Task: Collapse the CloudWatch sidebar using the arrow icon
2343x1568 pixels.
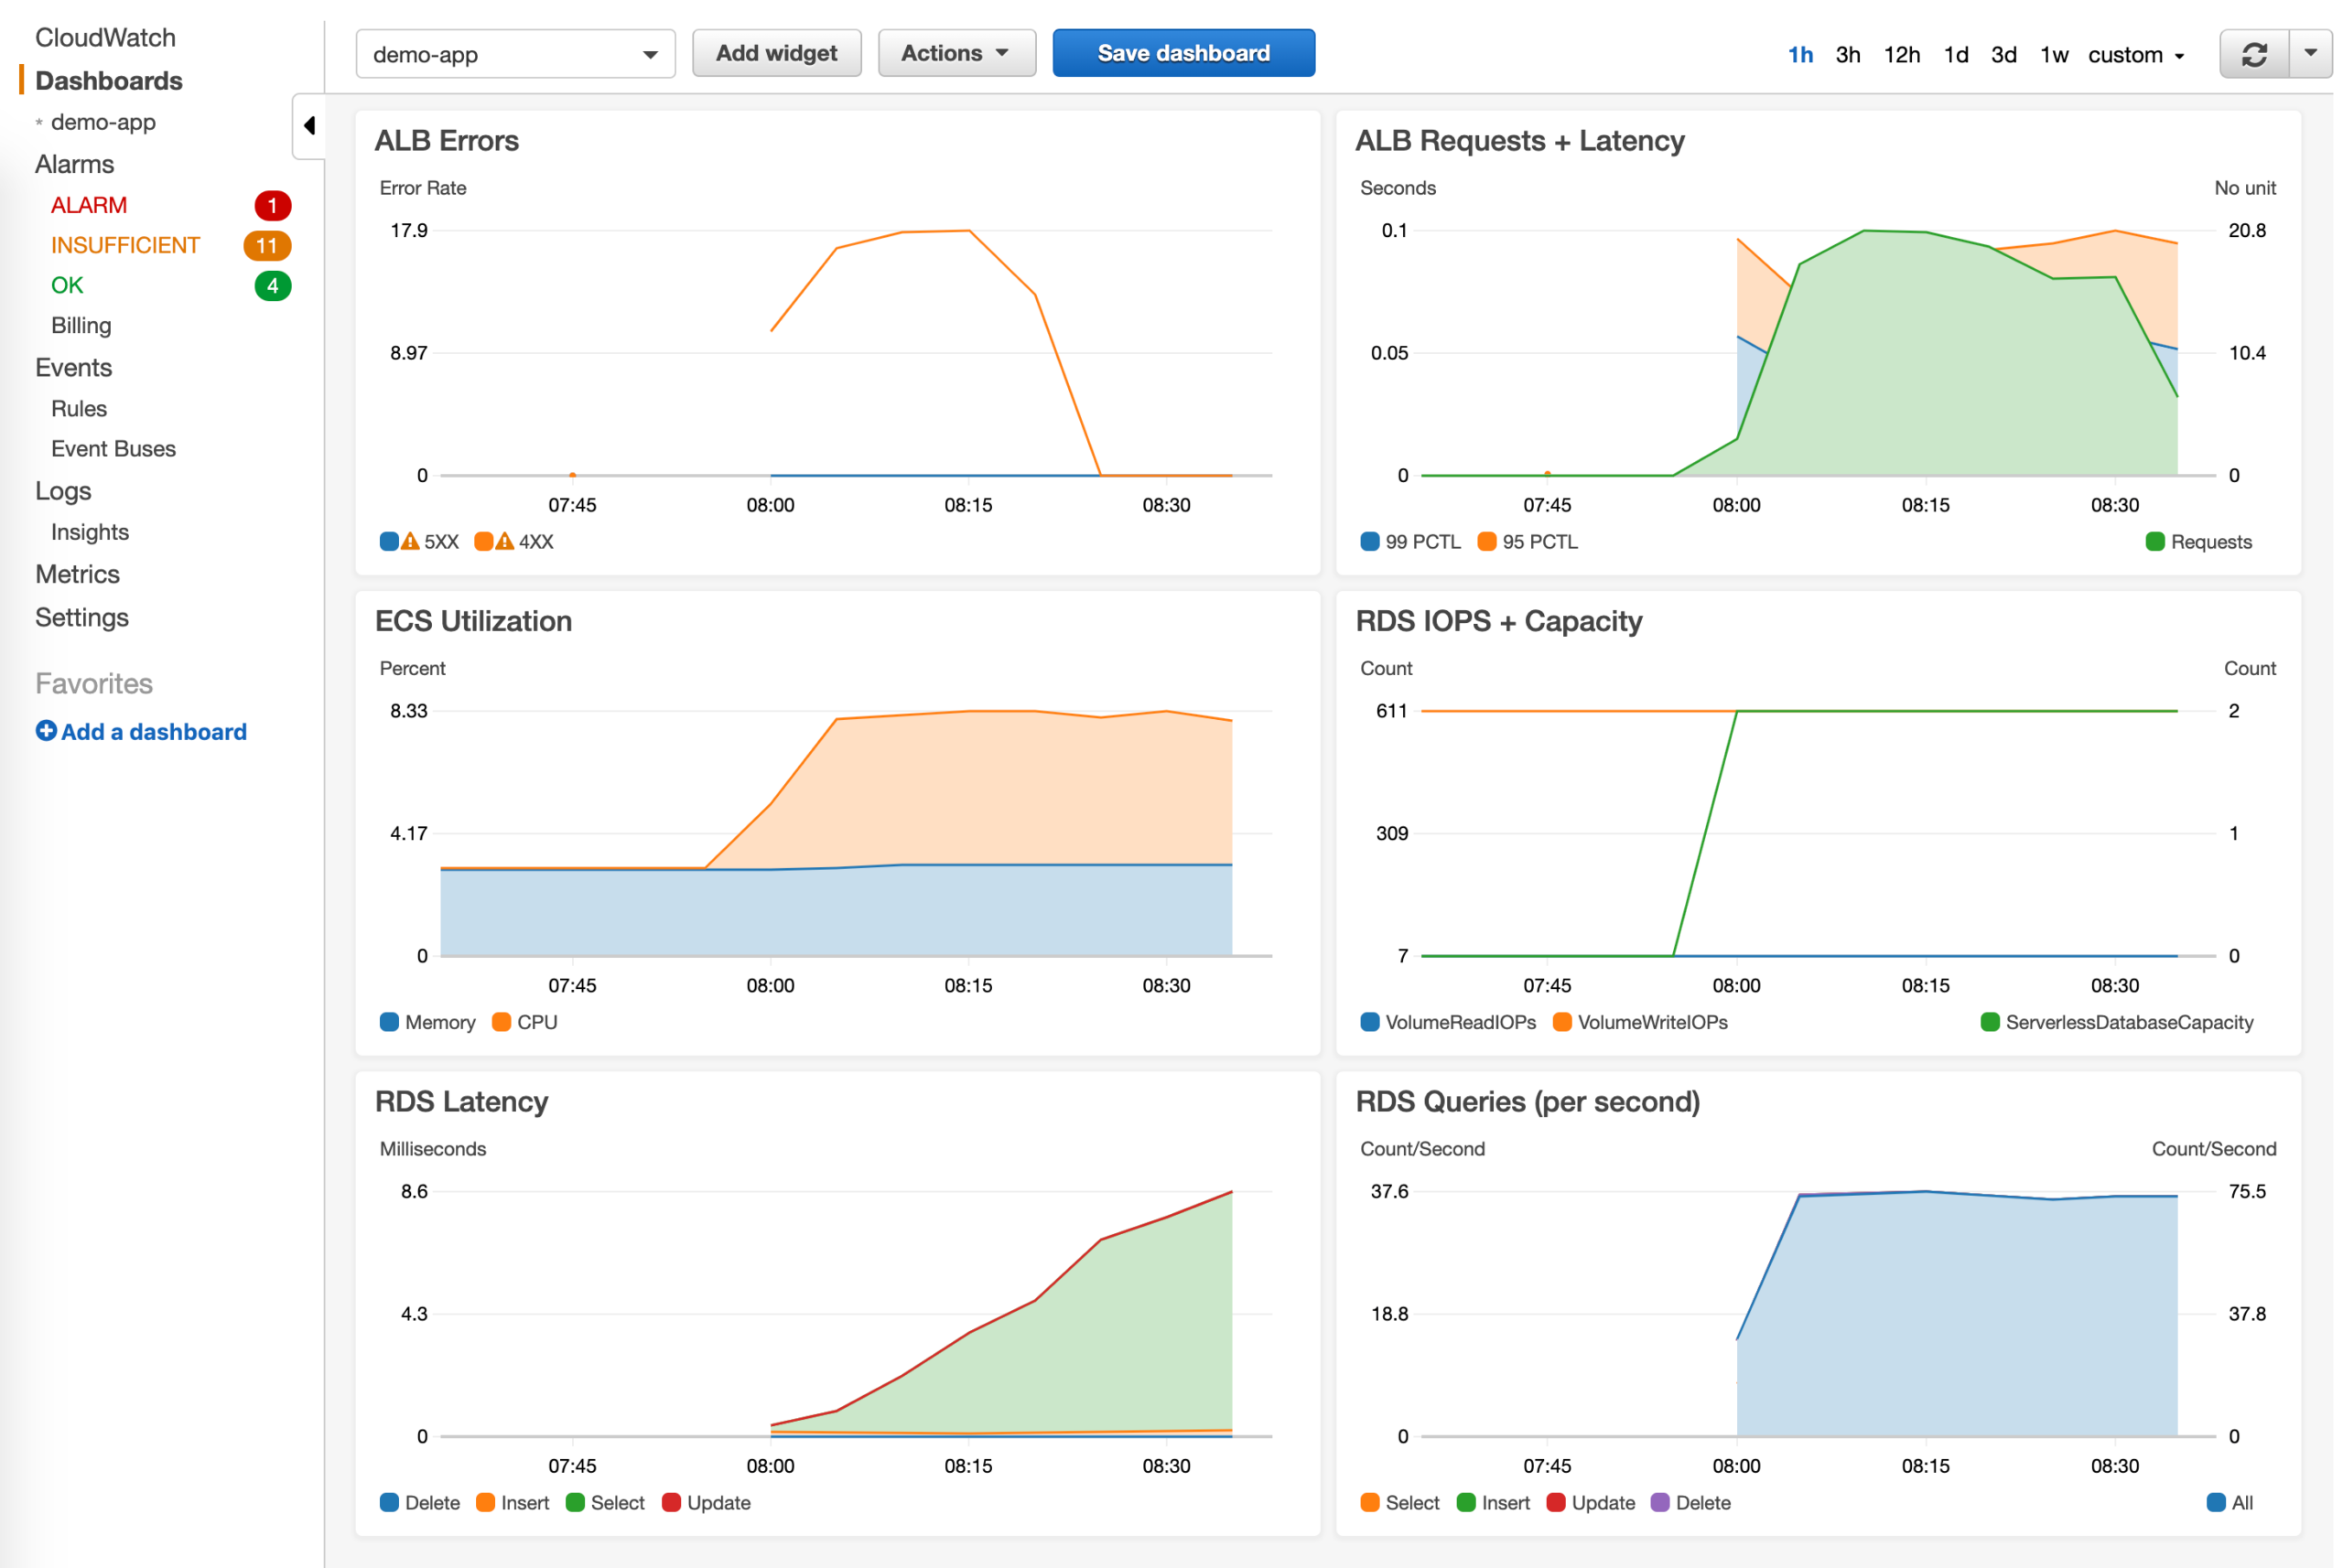Action: pyautogui.click(x=308, y=124)
